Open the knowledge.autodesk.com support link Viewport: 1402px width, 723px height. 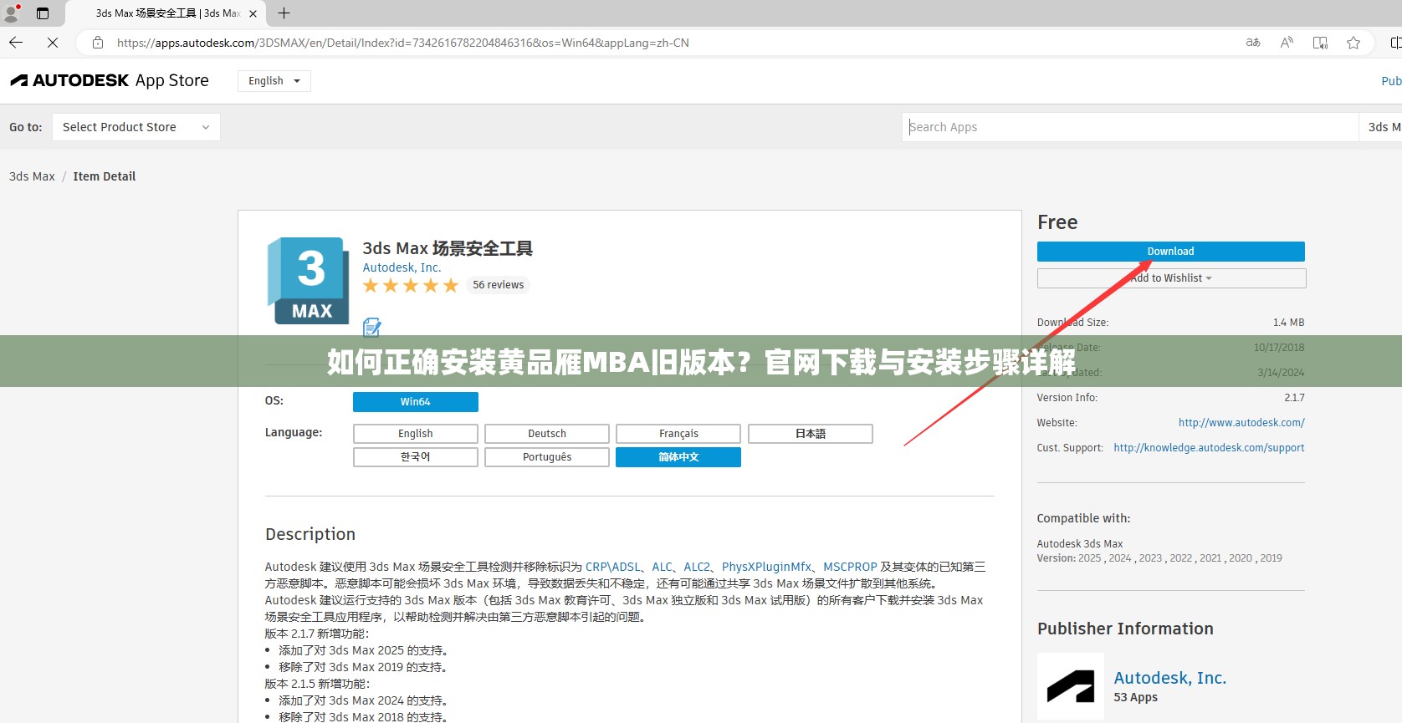click(x=1209, y=448)
